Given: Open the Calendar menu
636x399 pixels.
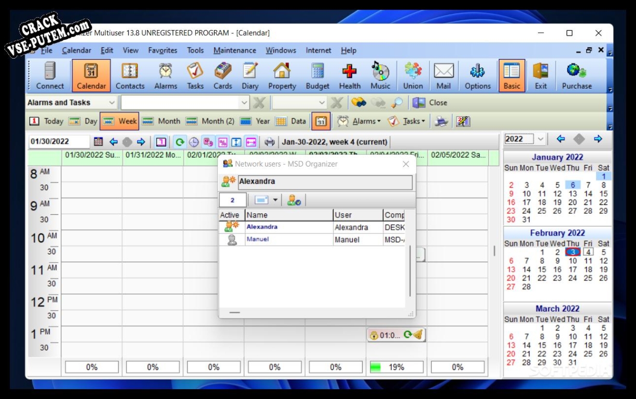Looking at the screenshot, I should 77,50.
